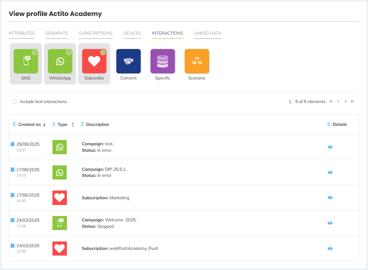
Task: Click SMS type icon of Welcome-2025 row
Action: (60, 223)
